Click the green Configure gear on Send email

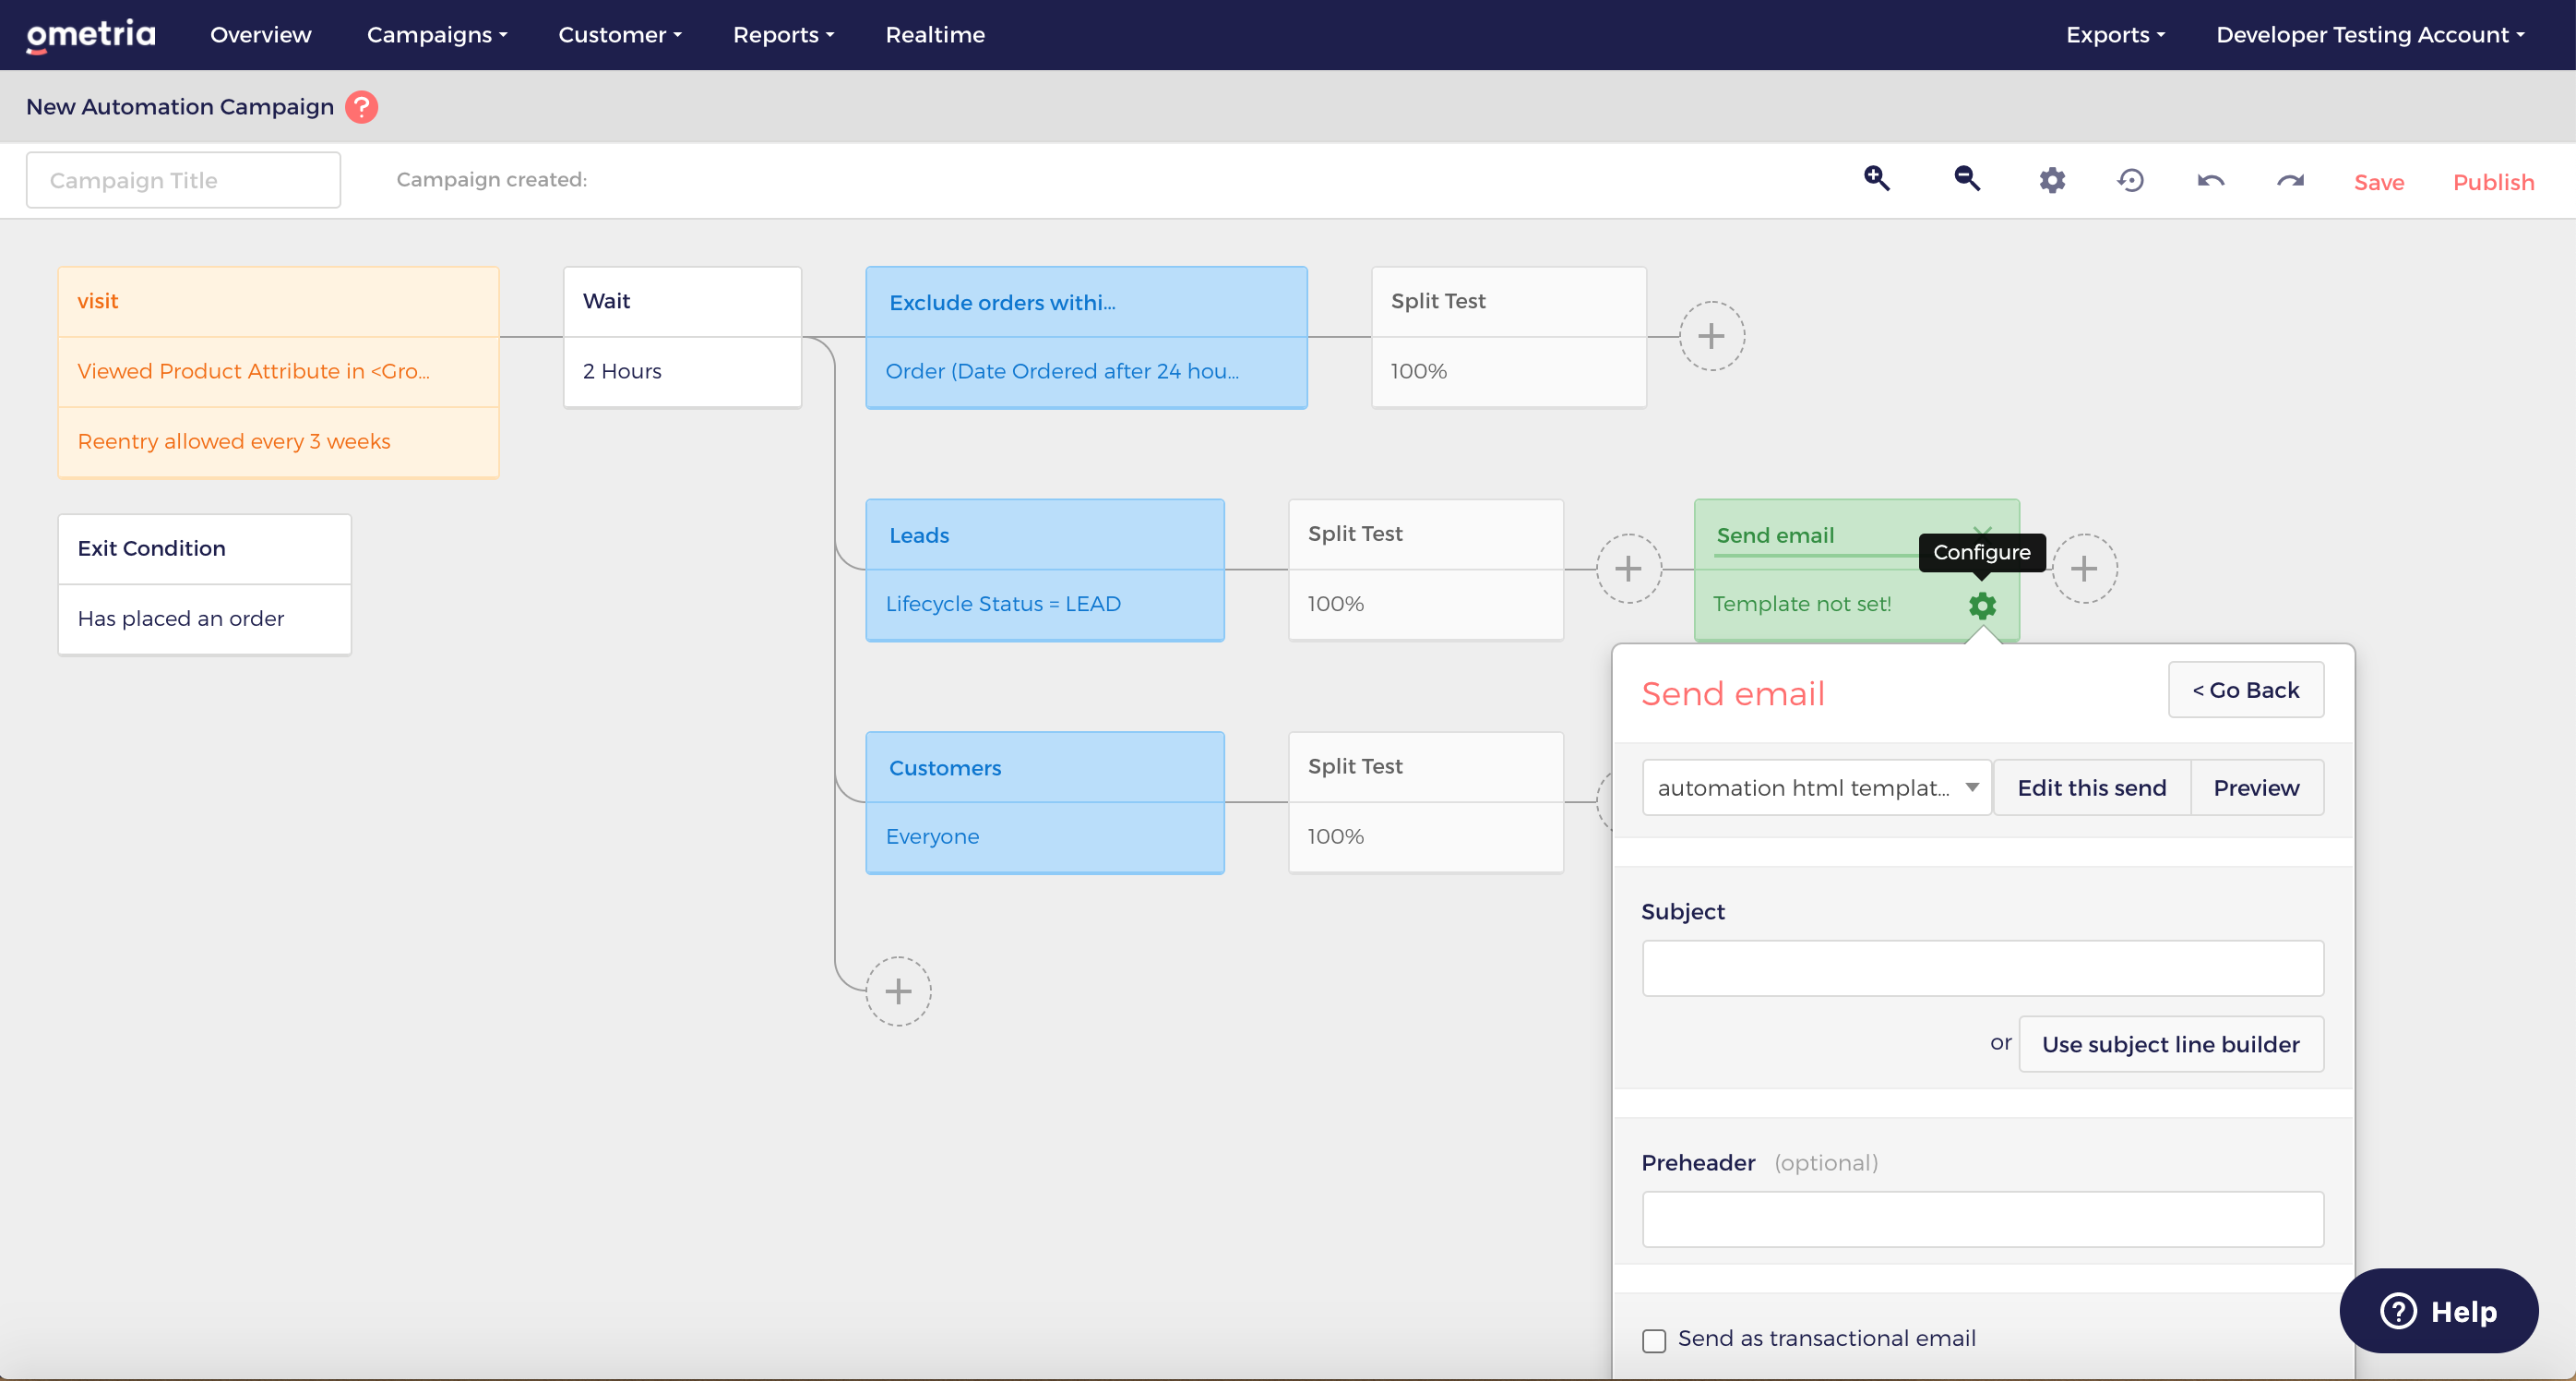[x=1982, y=606]
